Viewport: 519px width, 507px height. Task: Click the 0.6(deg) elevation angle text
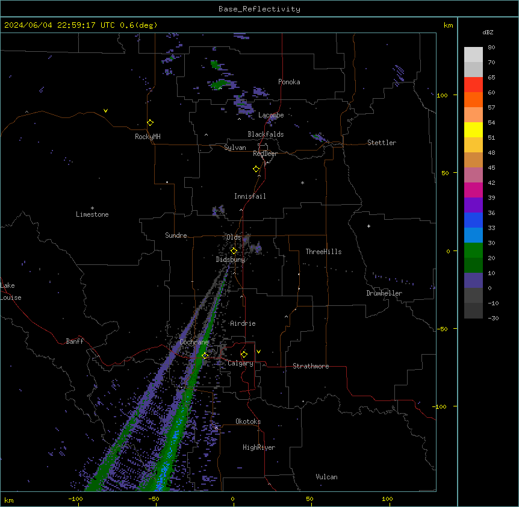click(138, 25)
